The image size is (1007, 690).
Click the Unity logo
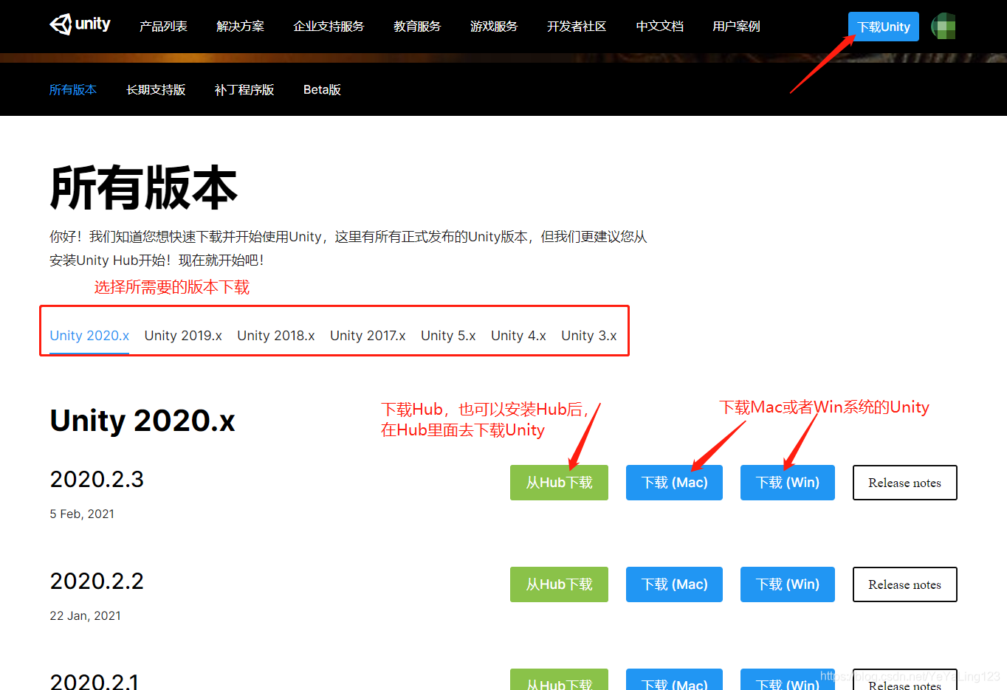tap(80, 24)
